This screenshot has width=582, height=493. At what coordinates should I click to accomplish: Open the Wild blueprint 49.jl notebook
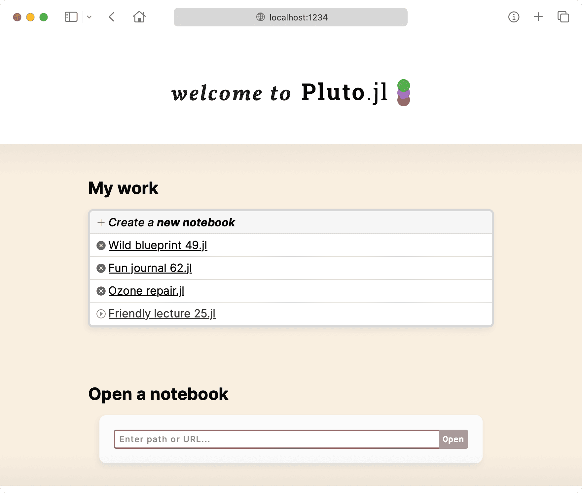pyautogui.click(x=158, y=245)
